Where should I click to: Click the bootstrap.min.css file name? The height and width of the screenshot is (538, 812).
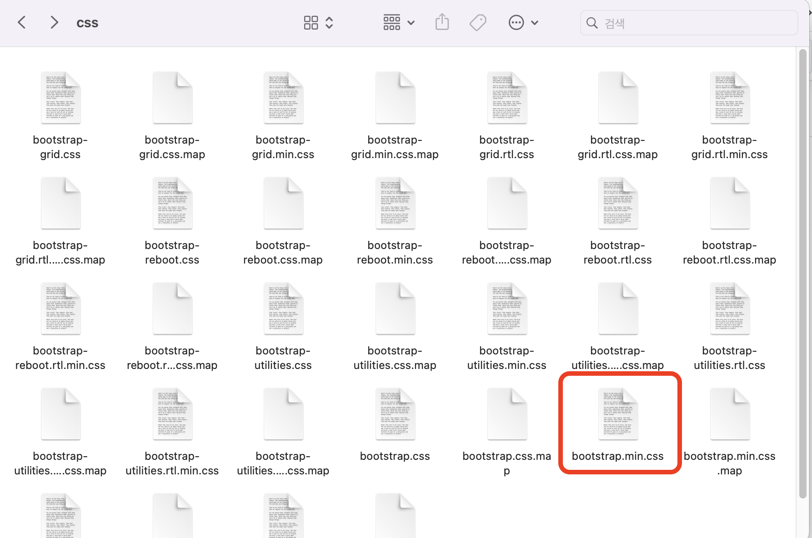coord(618,456)
